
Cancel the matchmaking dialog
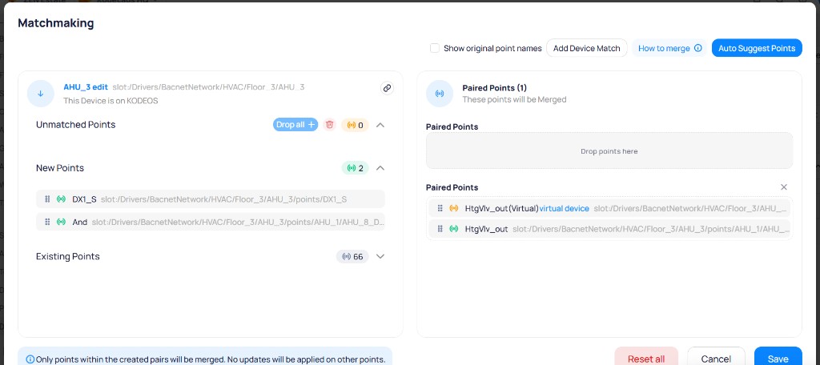click(x=716, y=359)
